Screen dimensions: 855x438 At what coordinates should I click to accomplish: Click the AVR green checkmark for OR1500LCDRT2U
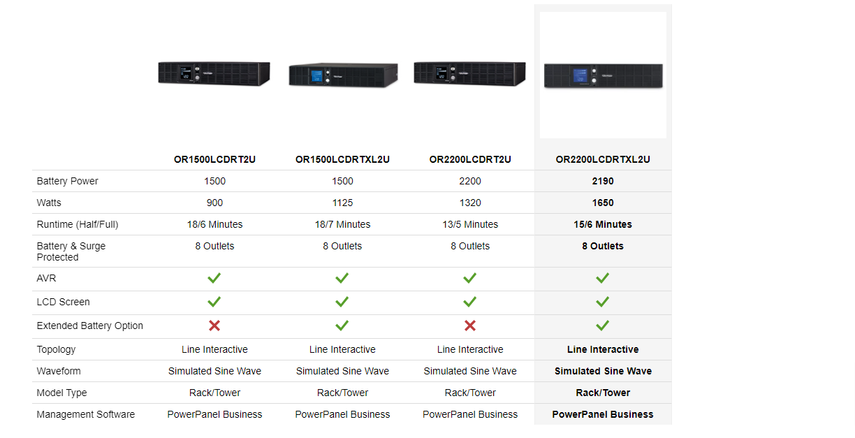pos(214,278)
